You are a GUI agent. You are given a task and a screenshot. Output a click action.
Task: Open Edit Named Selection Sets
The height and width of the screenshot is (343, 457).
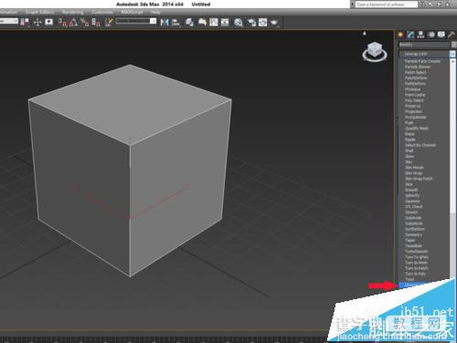[109, 22]
